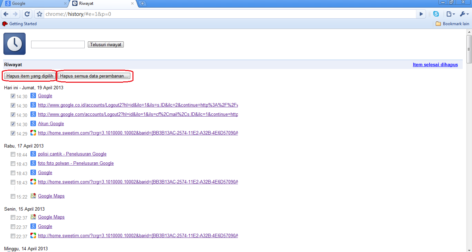This screenshot has height=252, width=472.
Task: Click the SweetIM favicon at 22:37
Action: [33, 235]
